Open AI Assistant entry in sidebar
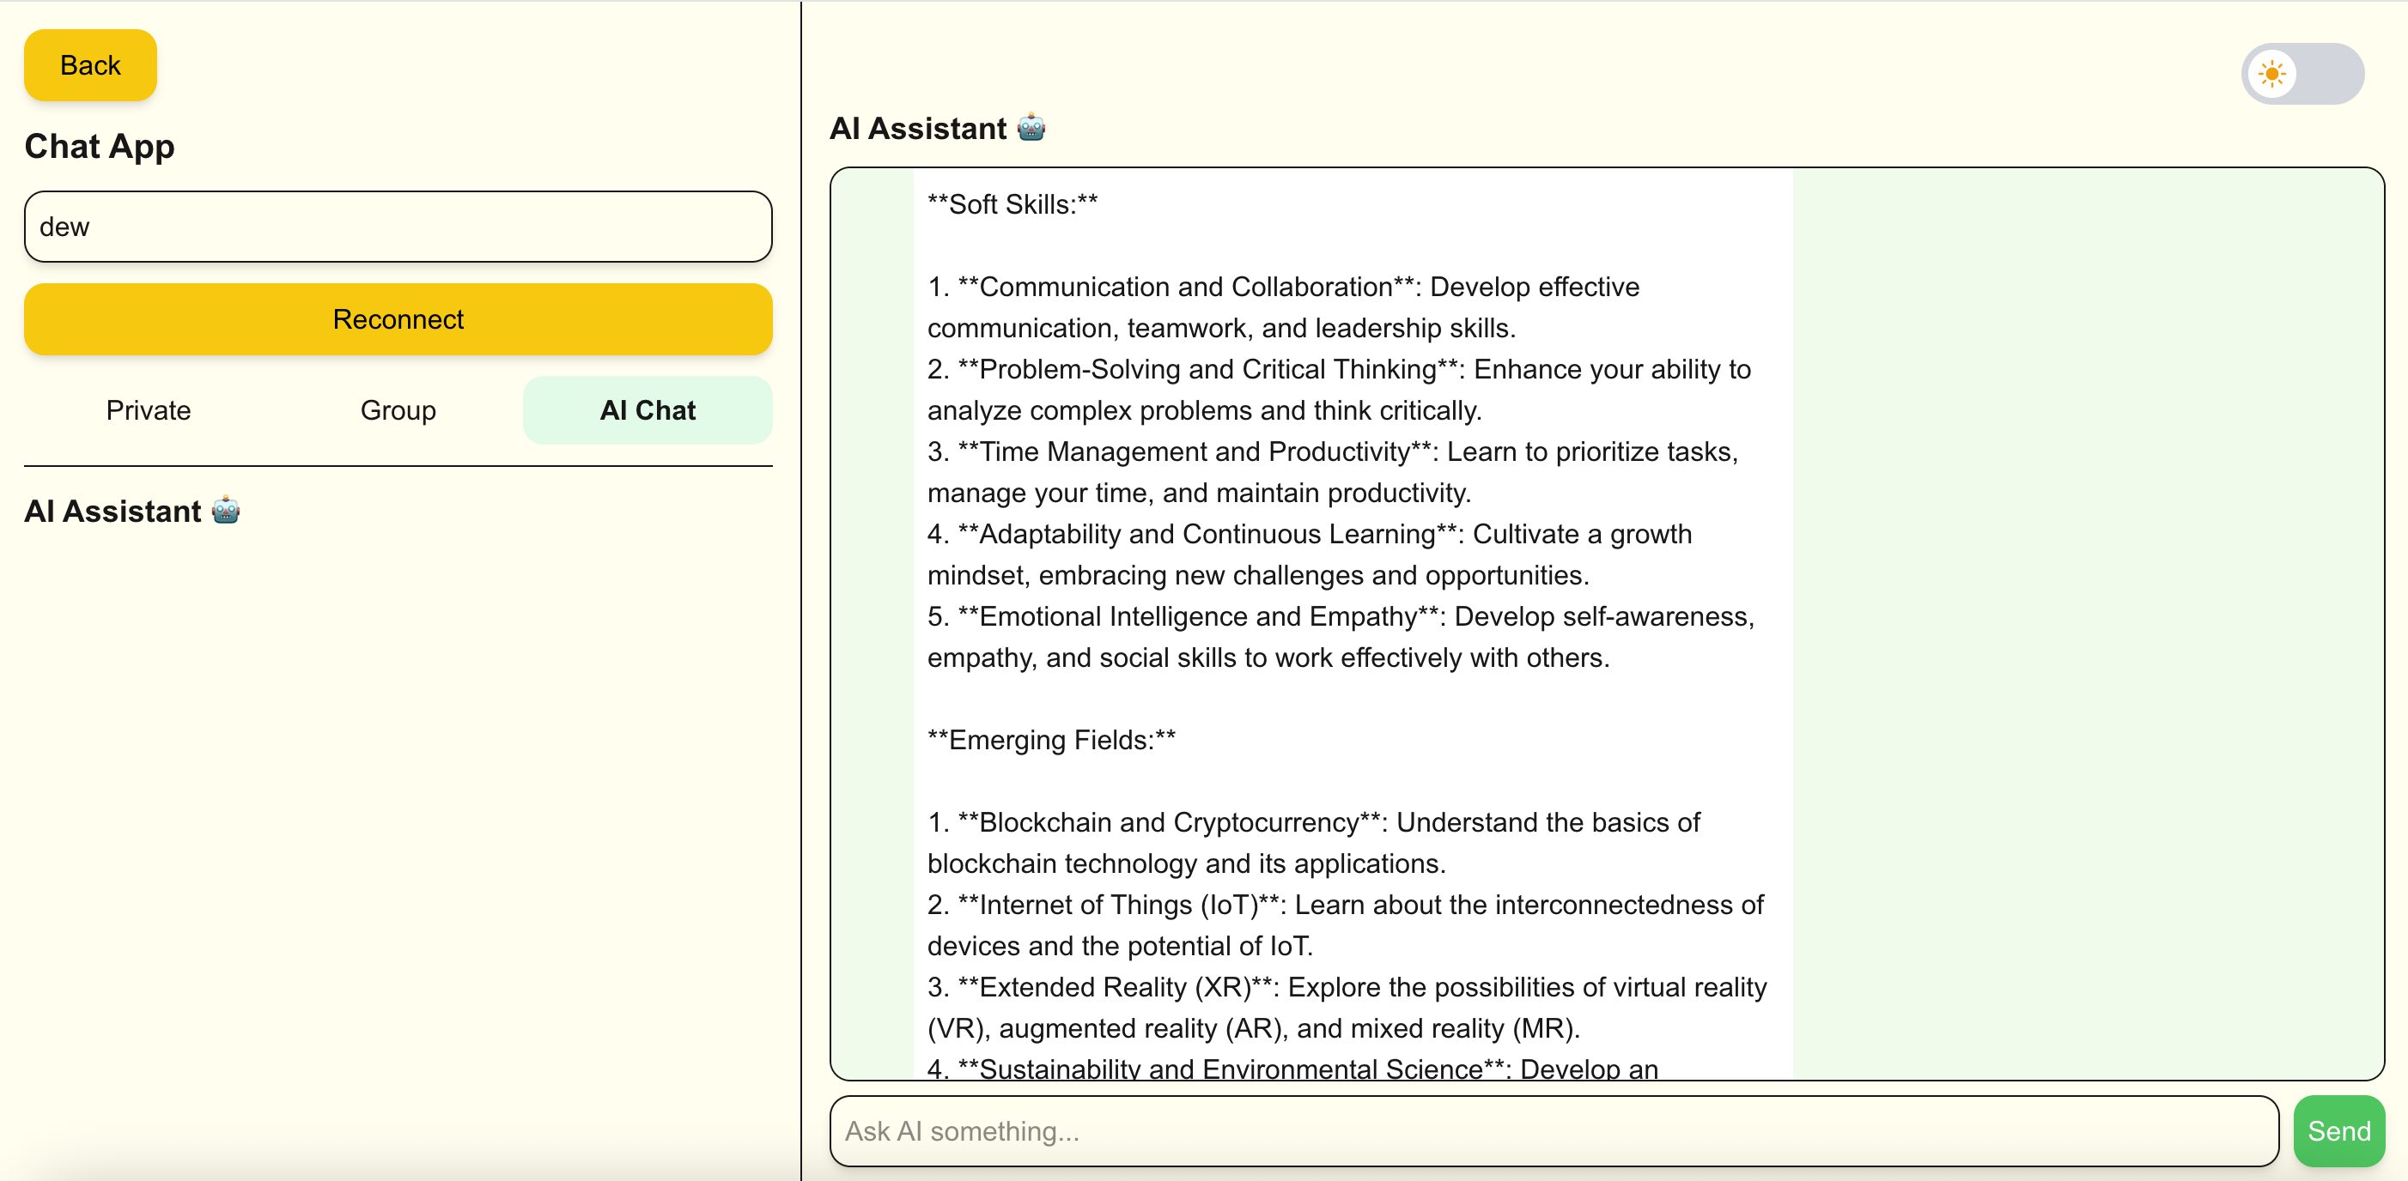2408x1181 pixels. (x=112, y=511)
